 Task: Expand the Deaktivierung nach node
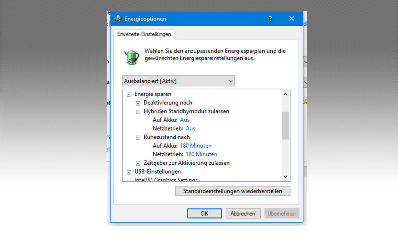[x=138, y=103]
